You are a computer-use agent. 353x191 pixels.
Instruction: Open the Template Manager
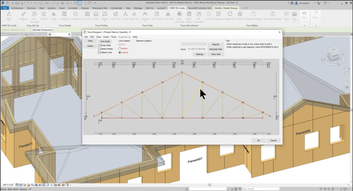tap(253, 16)
